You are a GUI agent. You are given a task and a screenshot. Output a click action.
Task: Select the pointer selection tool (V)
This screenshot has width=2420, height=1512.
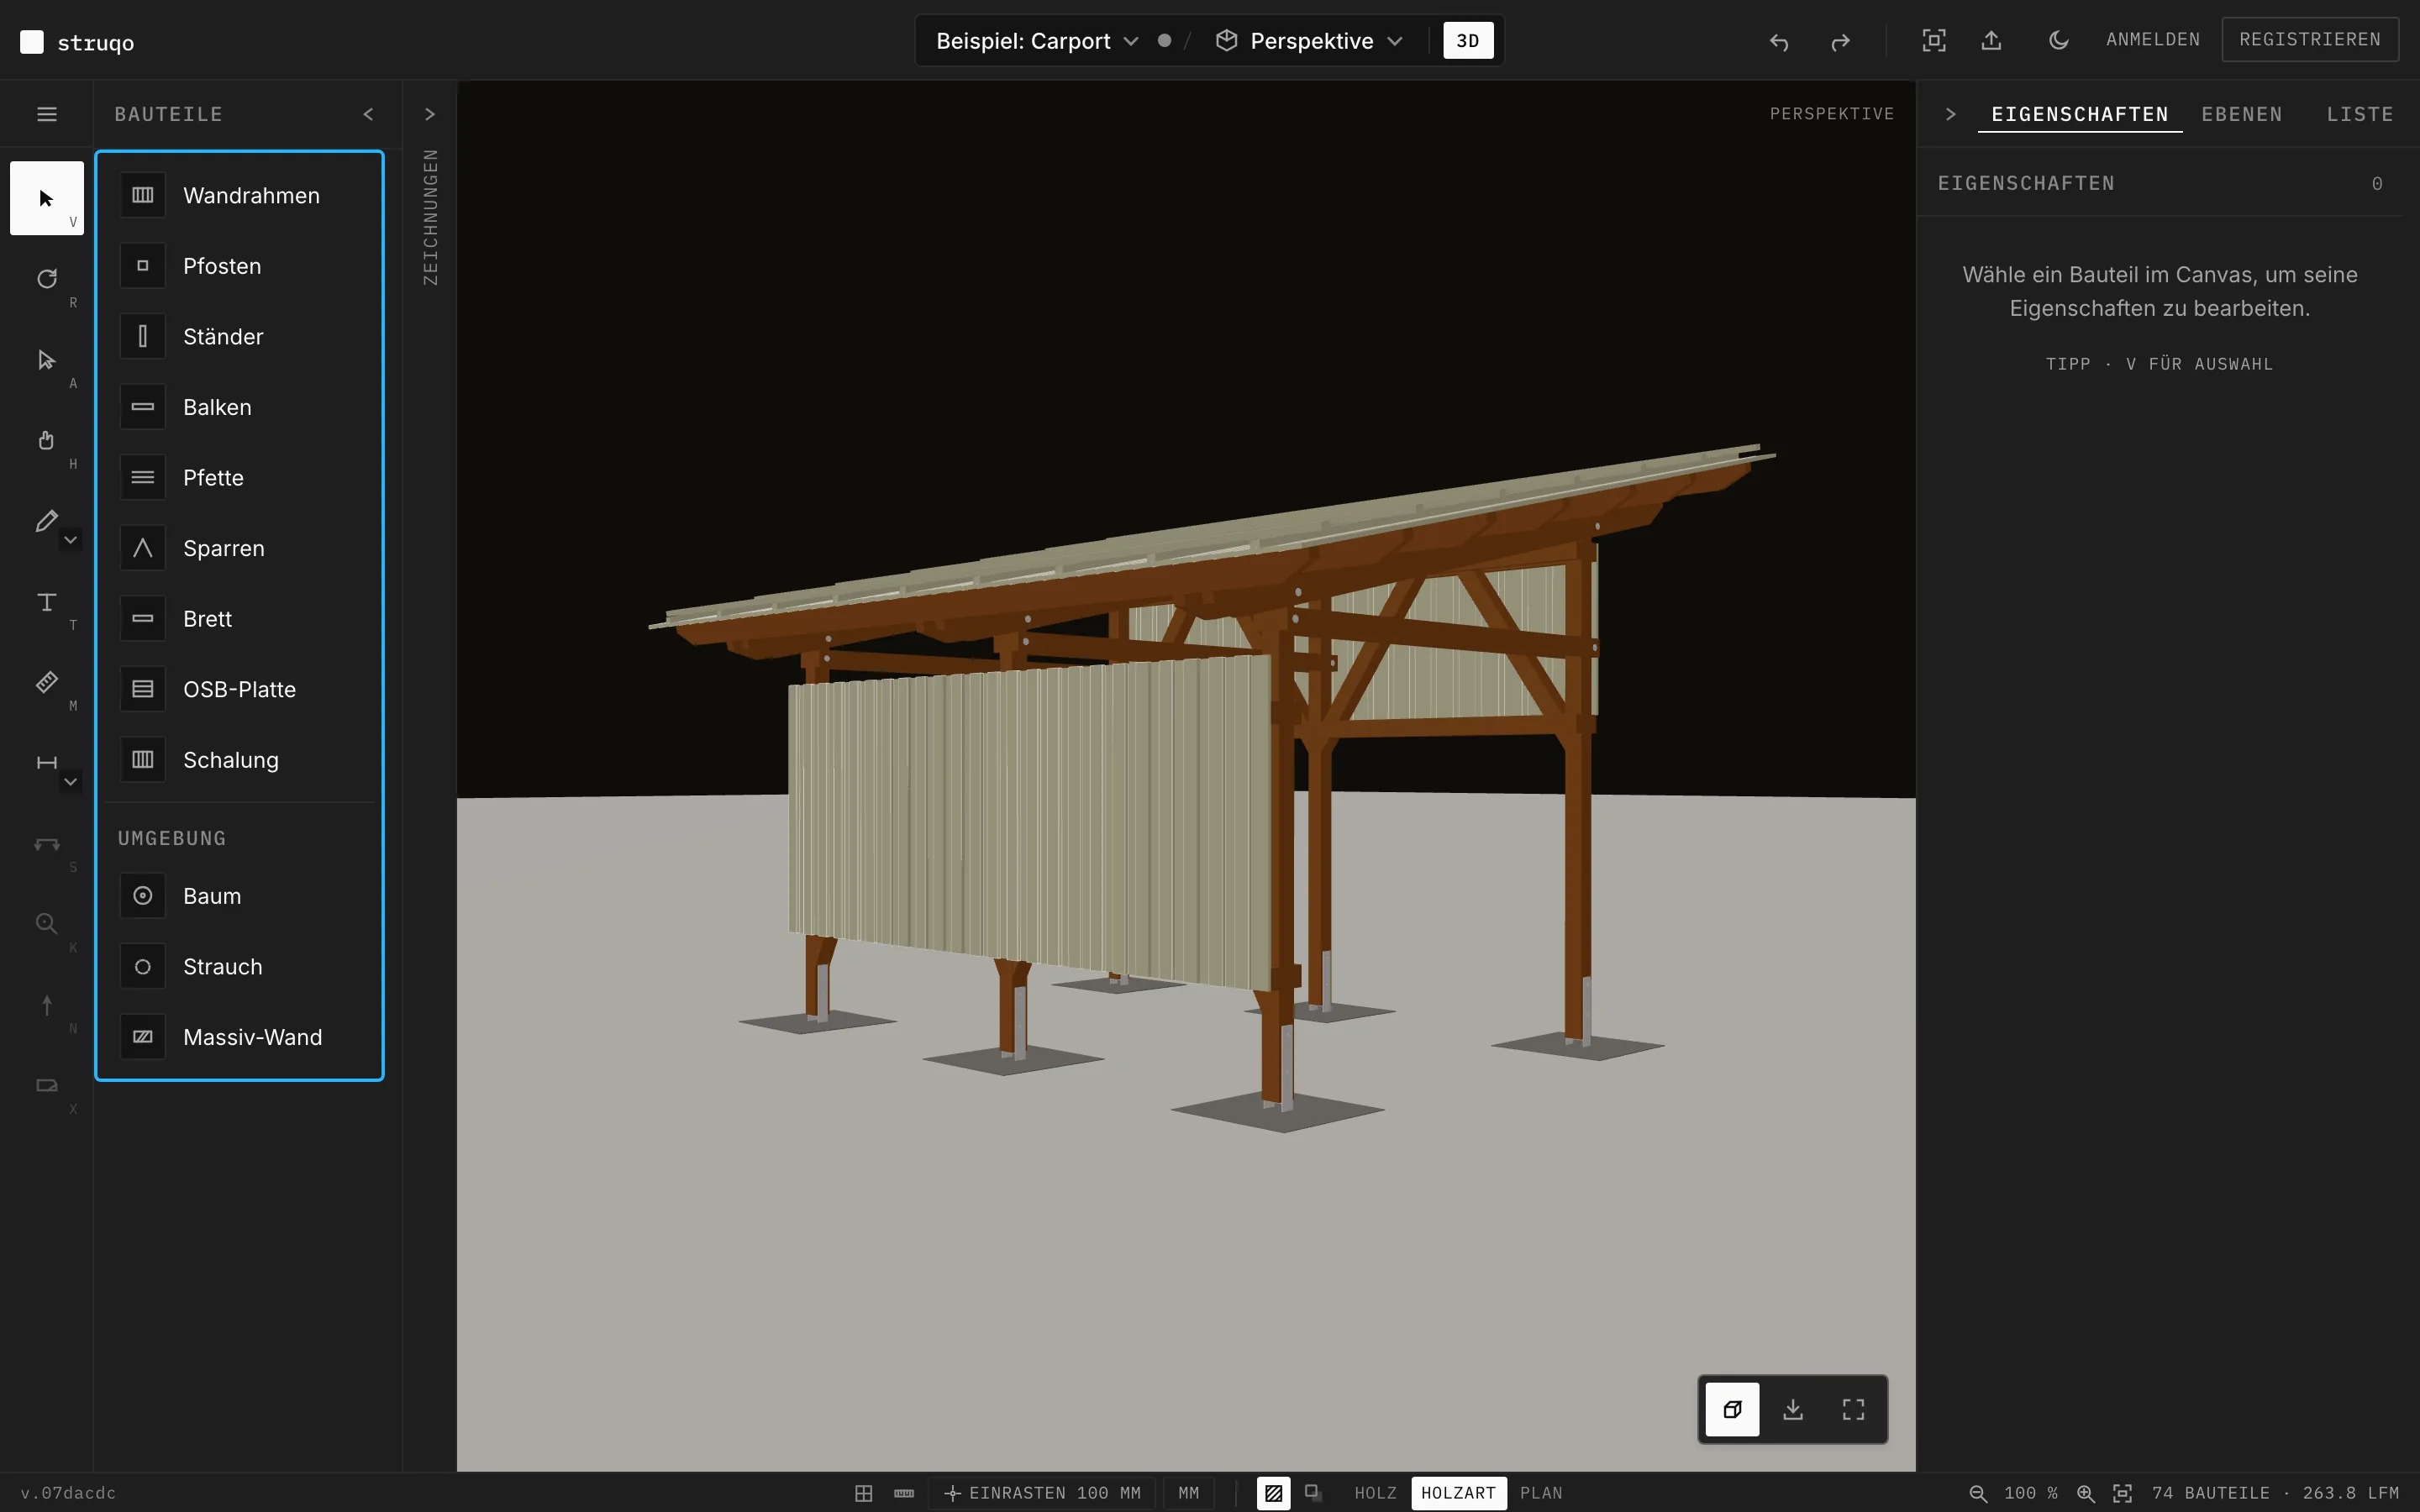click(46, 198)
